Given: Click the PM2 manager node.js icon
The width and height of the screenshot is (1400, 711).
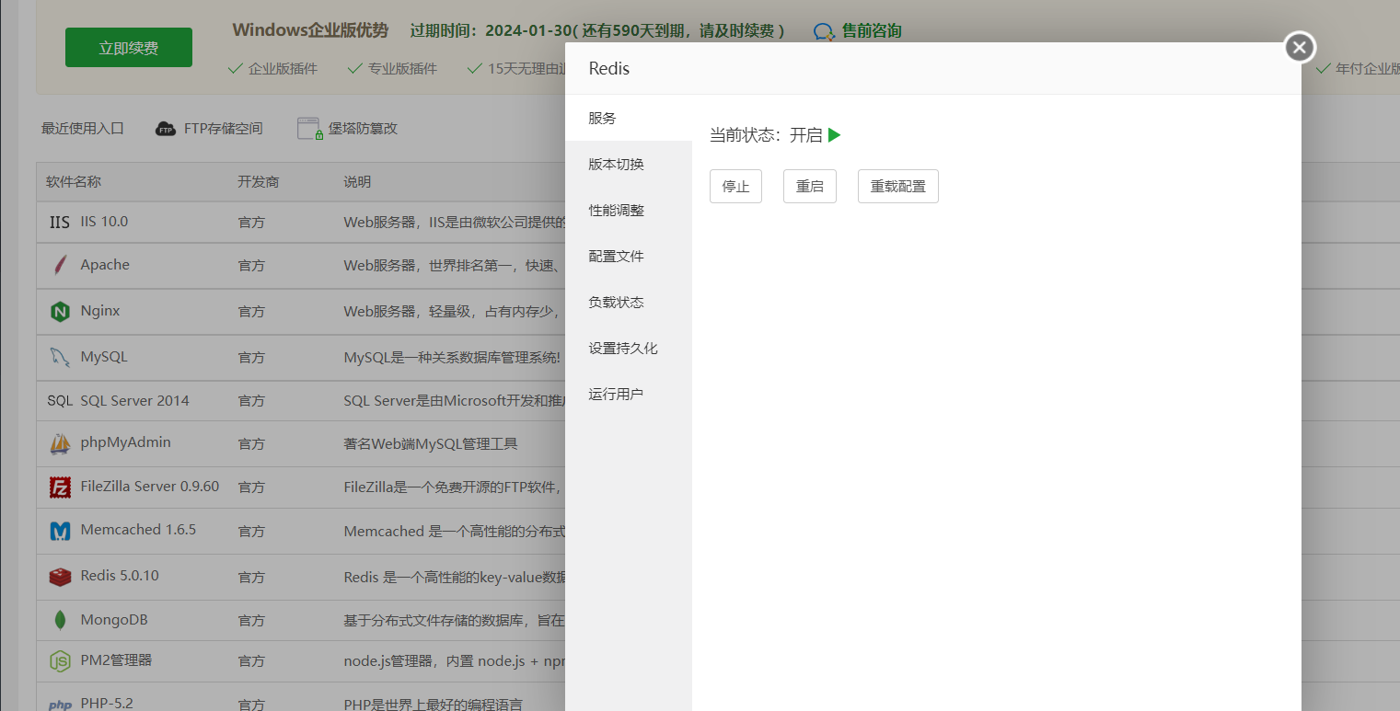Looking at the screenshot, I should (x=60, y=661).
